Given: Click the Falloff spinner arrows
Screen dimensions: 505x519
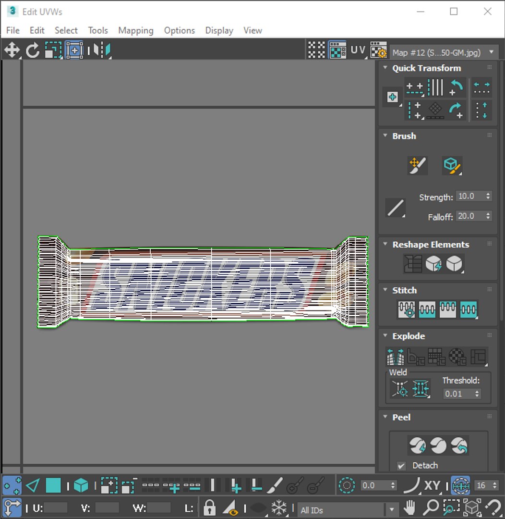Looking at the screenshot, I should (488, 216).
